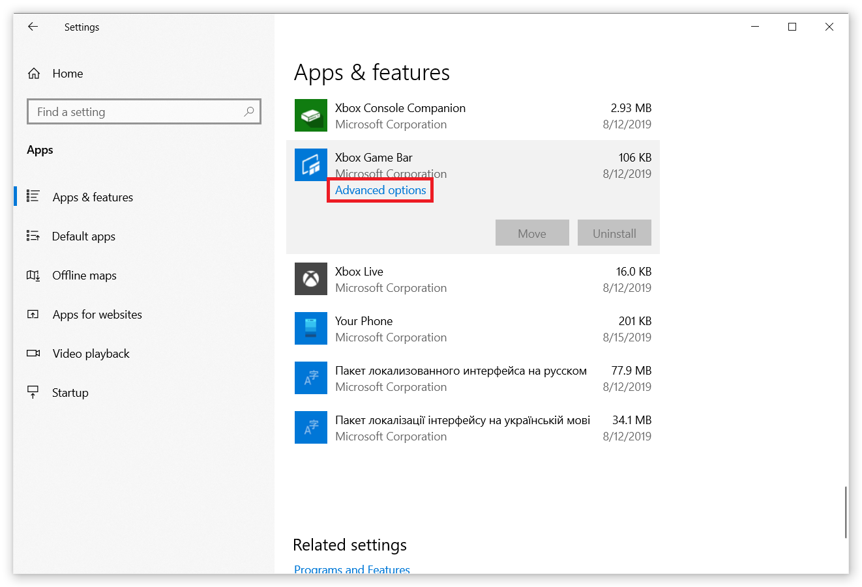Click the Default apps sidebar icon
This screenshot has width=862, height=587.
pyautogui.click(x=33, y=236)
